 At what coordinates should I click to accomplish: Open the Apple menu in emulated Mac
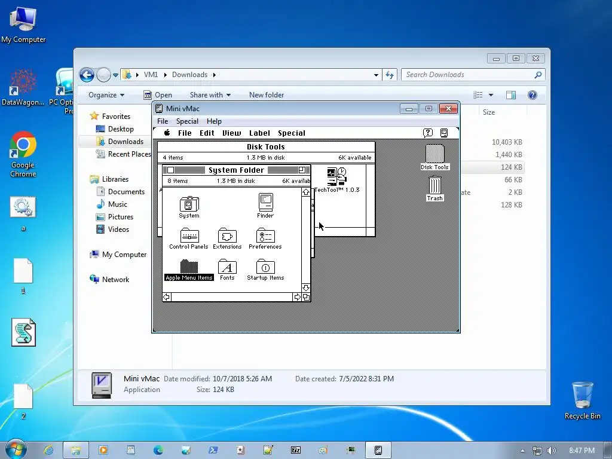(x=167, y=133)
